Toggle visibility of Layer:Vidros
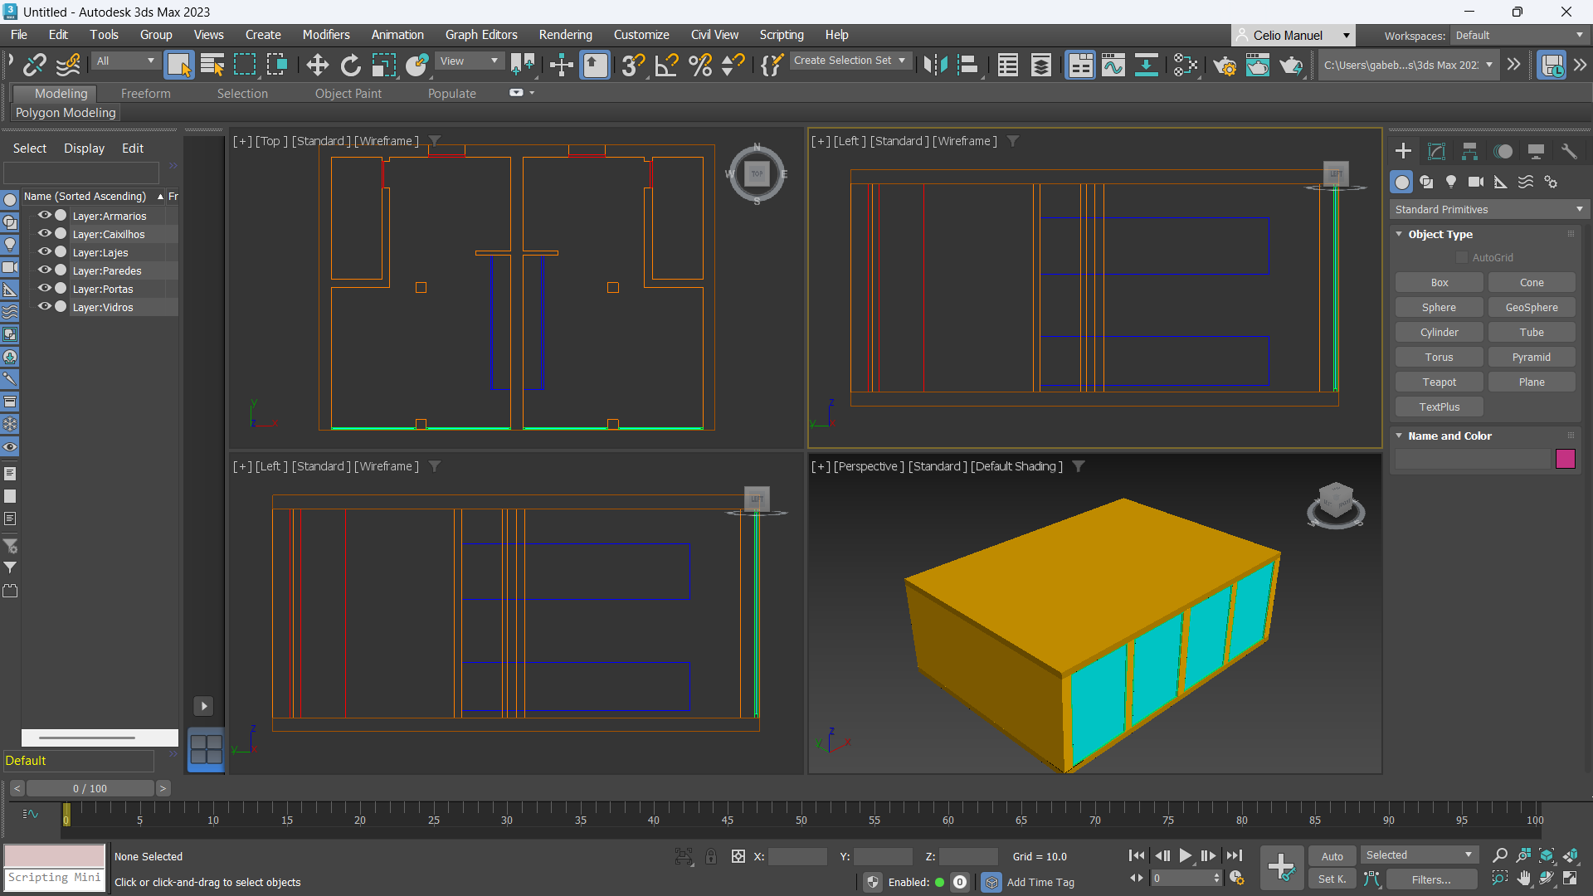Screen dimensions: 1593x896 coord(45,307)
